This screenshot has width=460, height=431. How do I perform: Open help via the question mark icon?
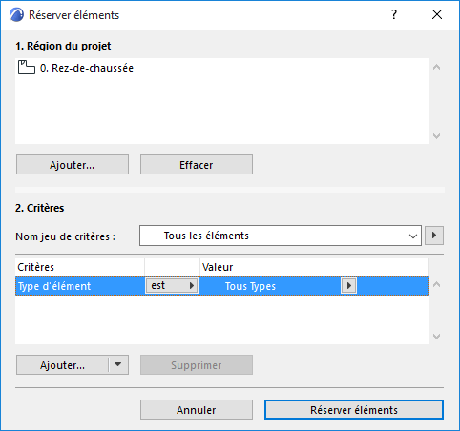[394, 14]
